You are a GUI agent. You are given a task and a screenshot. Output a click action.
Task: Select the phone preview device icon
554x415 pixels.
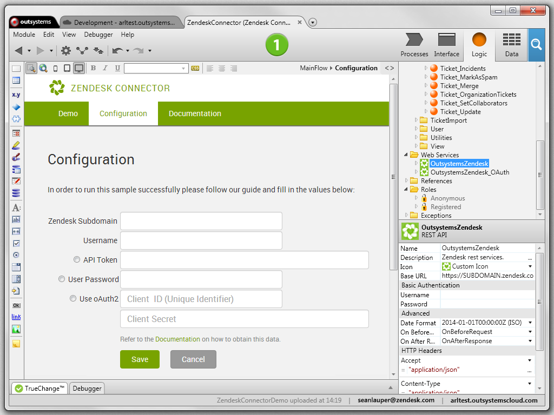point(55,68)
